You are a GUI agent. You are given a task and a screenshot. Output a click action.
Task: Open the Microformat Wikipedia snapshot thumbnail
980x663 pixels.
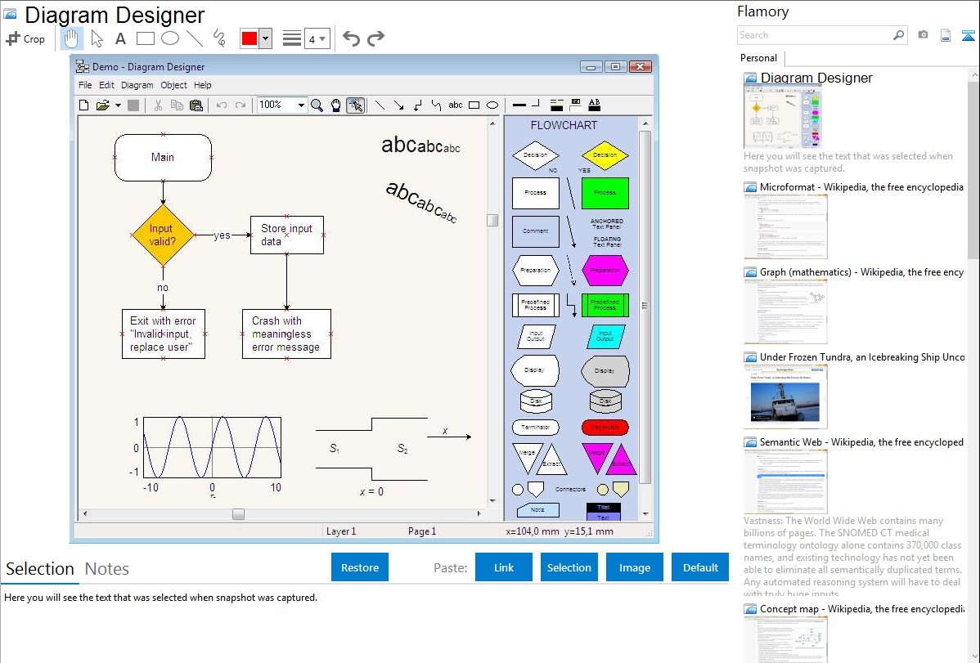click(x=785, y=226)
